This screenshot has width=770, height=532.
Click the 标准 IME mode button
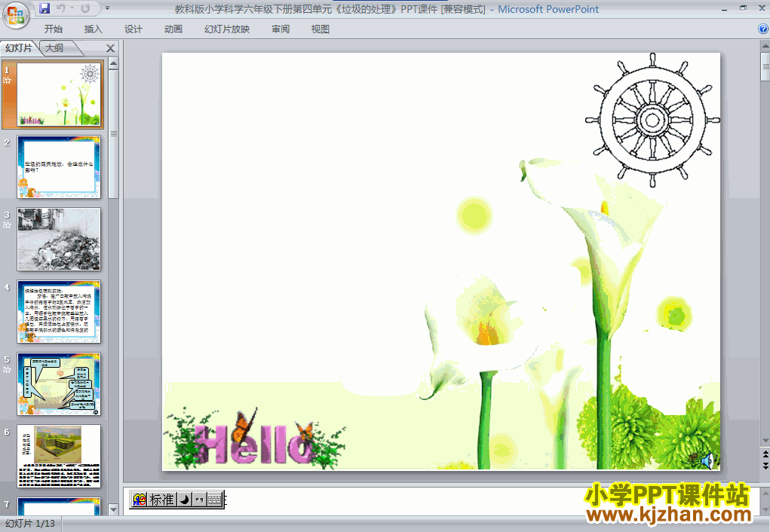(x=161, y=500)
